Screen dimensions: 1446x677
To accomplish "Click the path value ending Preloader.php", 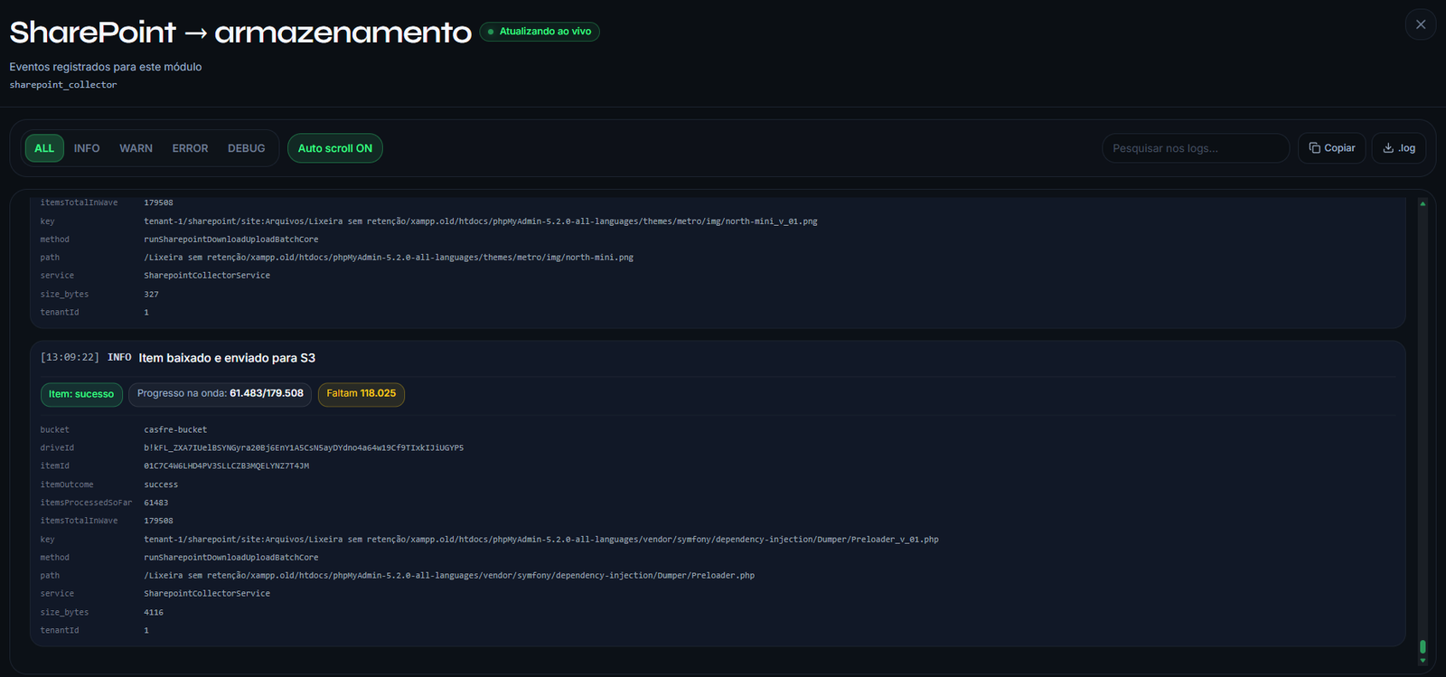I will coord(449,576).
